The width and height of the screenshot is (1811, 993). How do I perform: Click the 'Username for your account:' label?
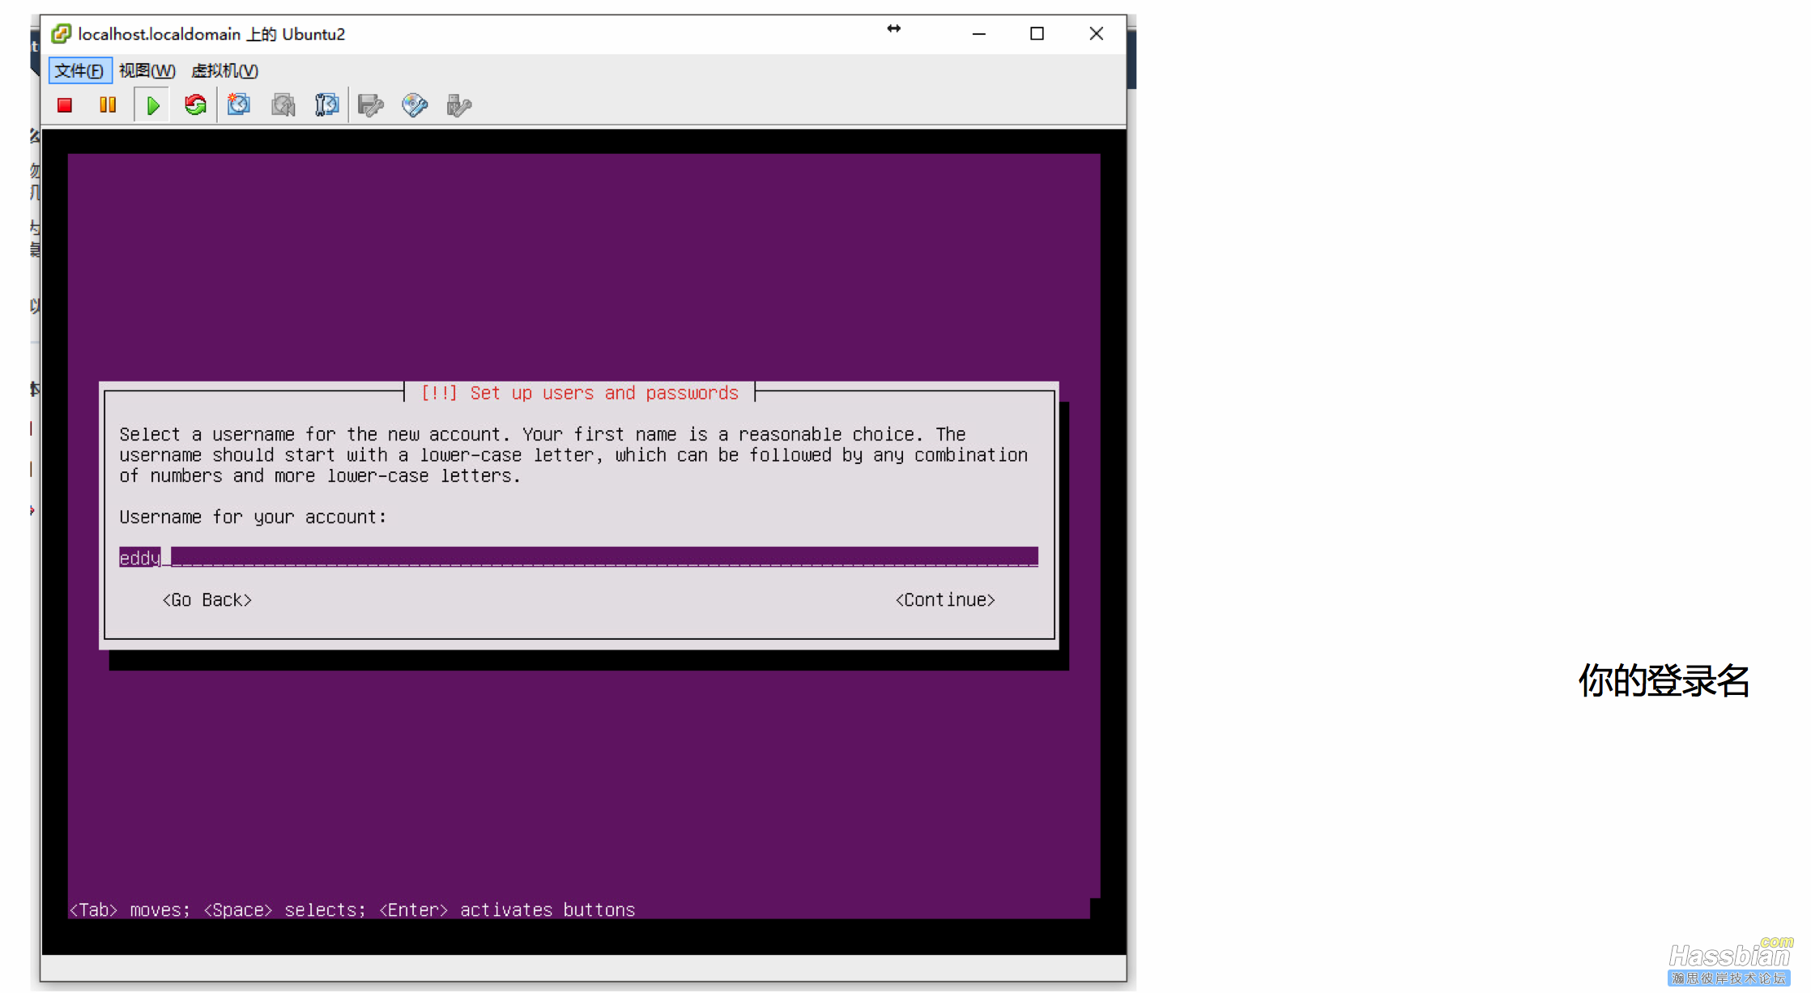[x=253, y=517]
